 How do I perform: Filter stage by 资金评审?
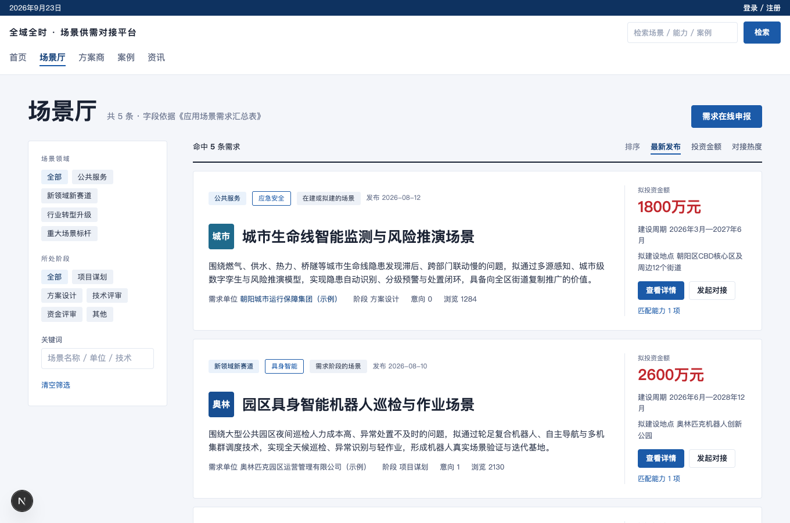click(62, 314)
